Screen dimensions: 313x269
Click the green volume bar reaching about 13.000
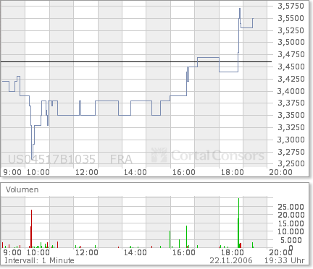[x=186, y=236]
